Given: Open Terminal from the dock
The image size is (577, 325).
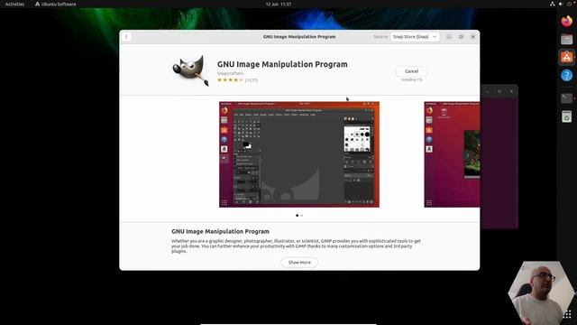Looking at the screenshot, I should coord(567,98).
